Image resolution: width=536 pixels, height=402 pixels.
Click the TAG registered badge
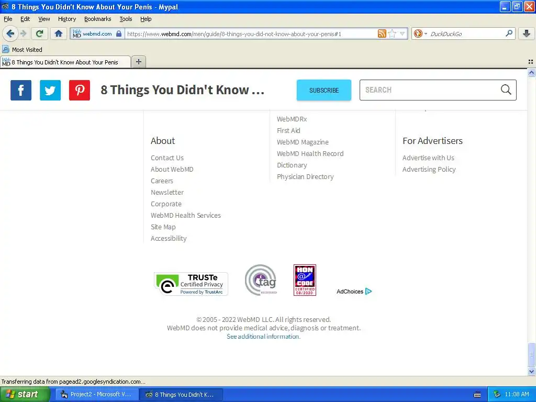pyautogui.click(x=261, y=280)
